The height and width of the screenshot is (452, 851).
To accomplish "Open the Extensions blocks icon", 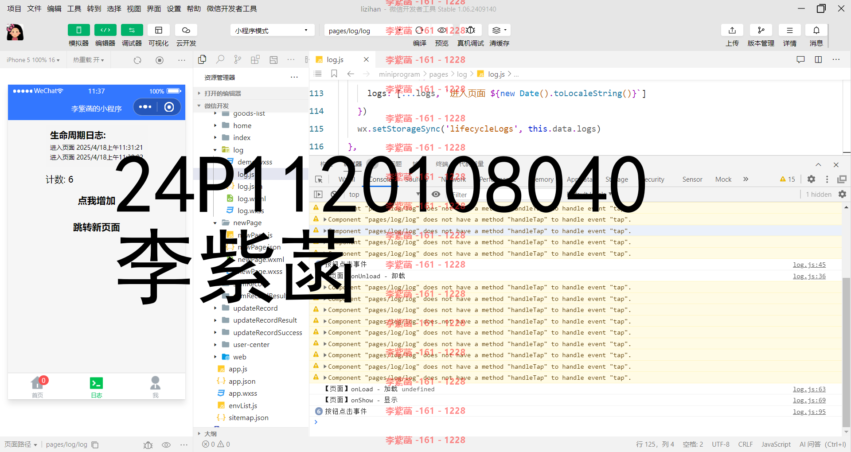I will click(255, 59).
